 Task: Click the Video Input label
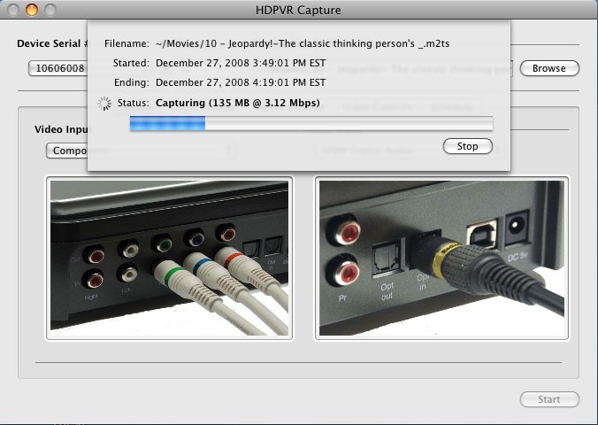[x=61, y=129]
